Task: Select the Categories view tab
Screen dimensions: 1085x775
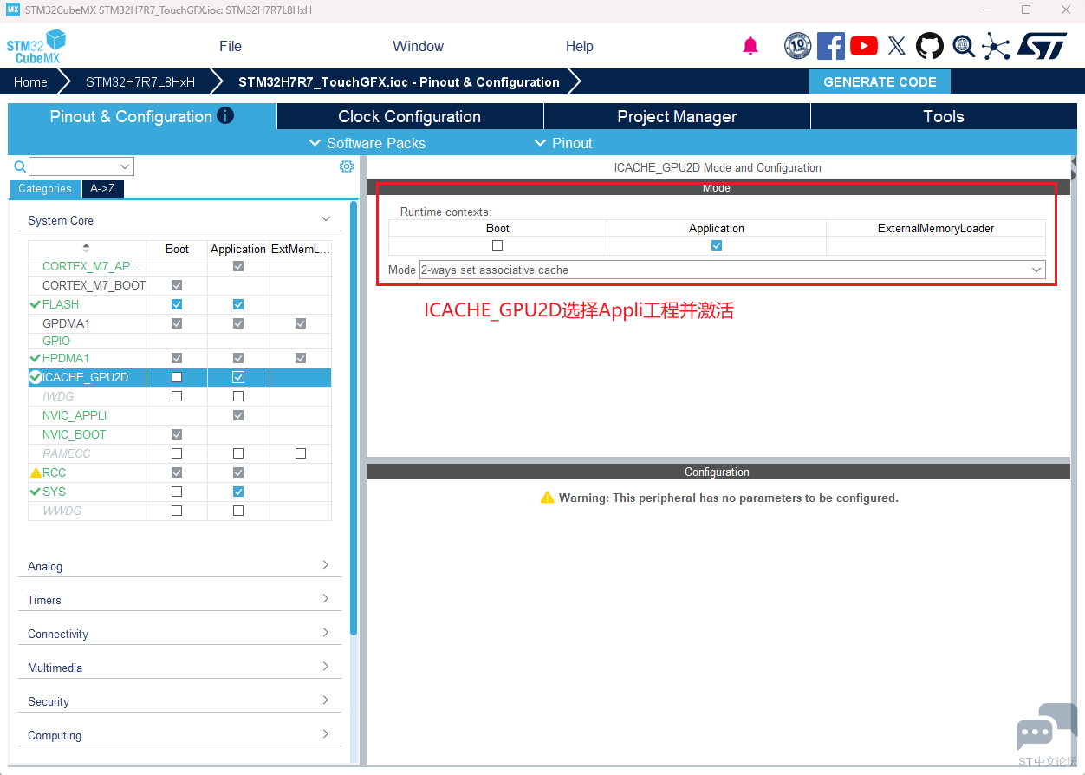Action: (x=45, y=188)
